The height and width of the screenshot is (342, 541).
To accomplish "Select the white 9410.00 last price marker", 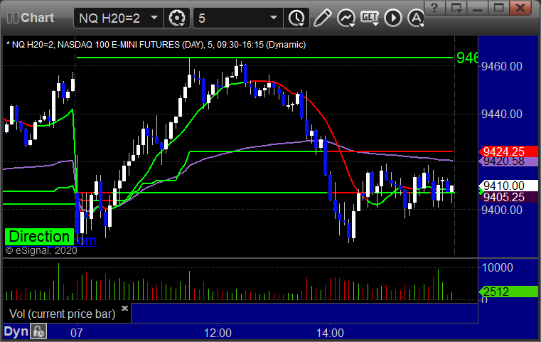I will (508, 186).
